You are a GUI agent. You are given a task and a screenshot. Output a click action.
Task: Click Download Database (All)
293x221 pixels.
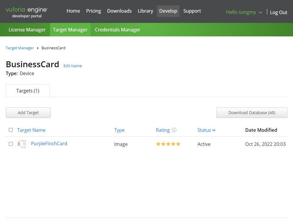(x=252, y=113)
